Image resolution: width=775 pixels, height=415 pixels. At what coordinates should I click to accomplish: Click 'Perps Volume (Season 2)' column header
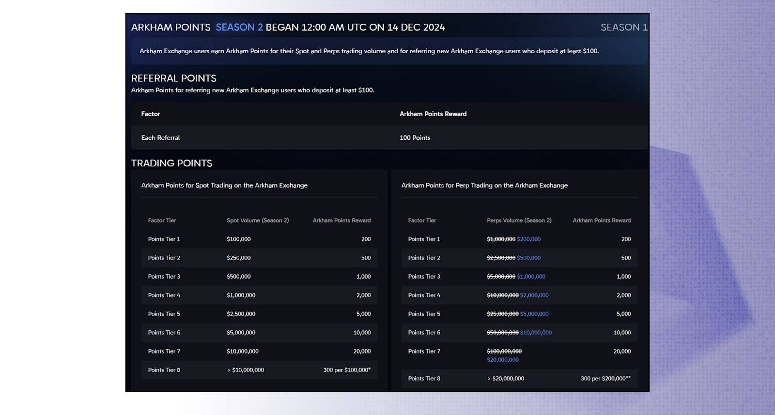pyautogui.click(x=519, y=221)
